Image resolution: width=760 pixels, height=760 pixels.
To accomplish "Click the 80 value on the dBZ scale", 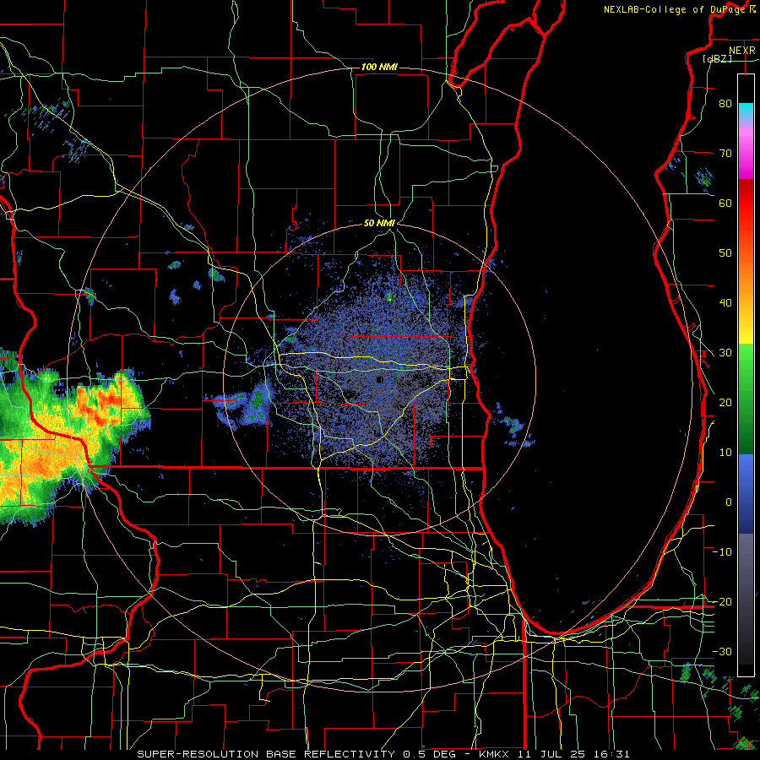I will coord(725,103).
